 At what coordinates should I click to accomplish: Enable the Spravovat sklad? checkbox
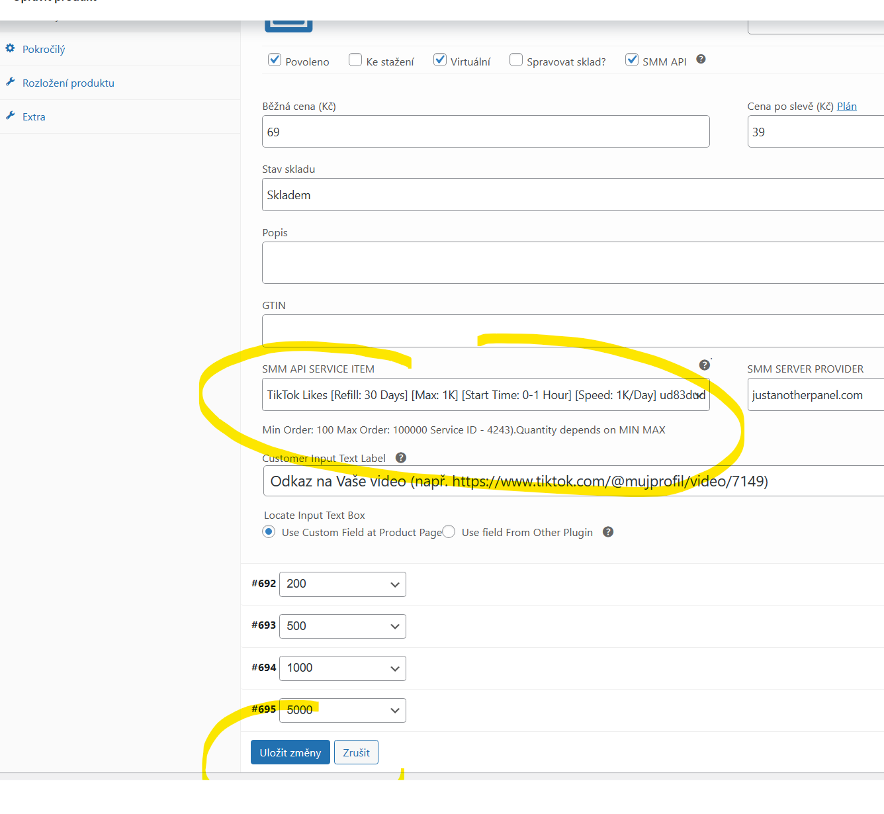(516, 60)
